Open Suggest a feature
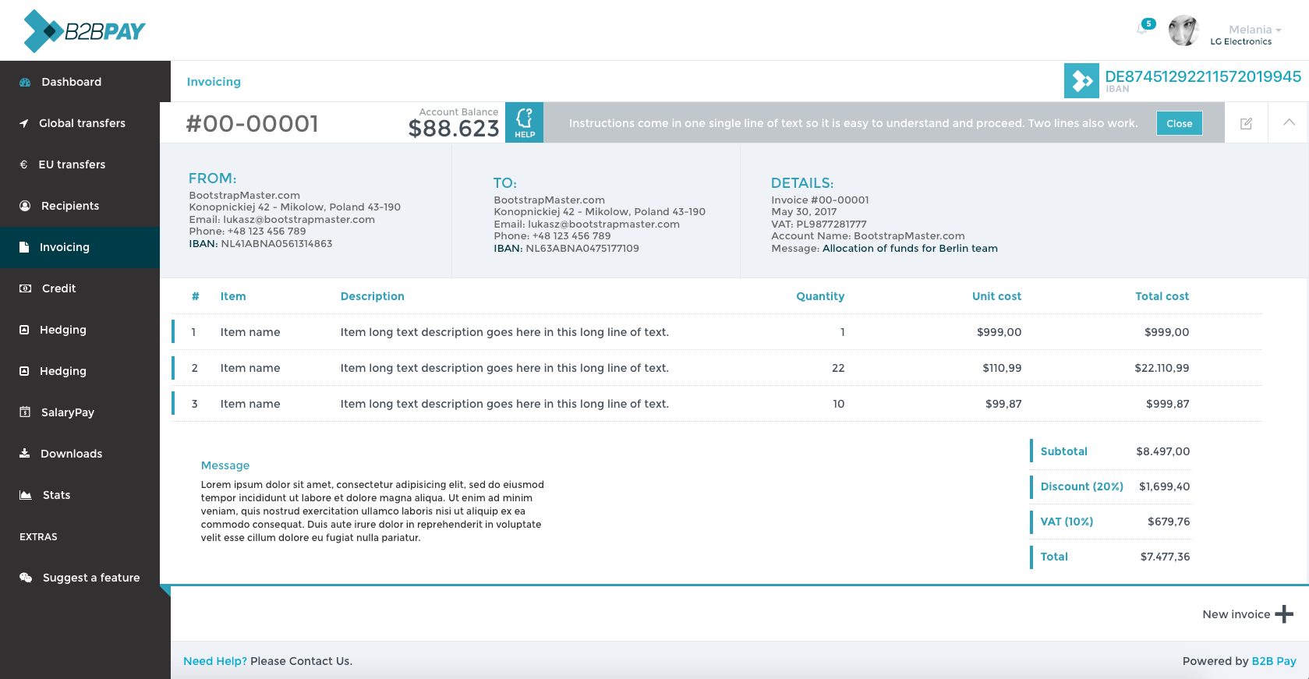 (90, 578)
